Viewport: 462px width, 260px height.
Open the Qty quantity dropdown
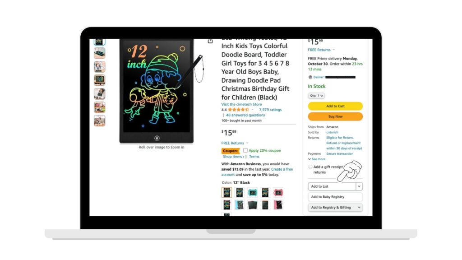tap(316, 96)
